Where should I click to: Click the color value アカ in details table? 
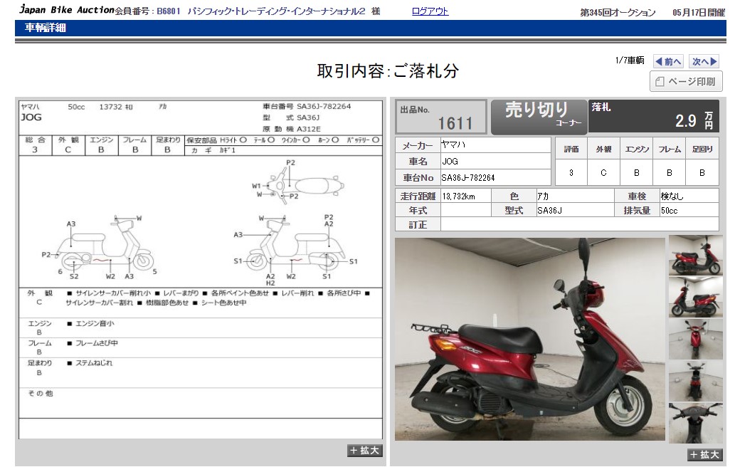click(575, 196)
